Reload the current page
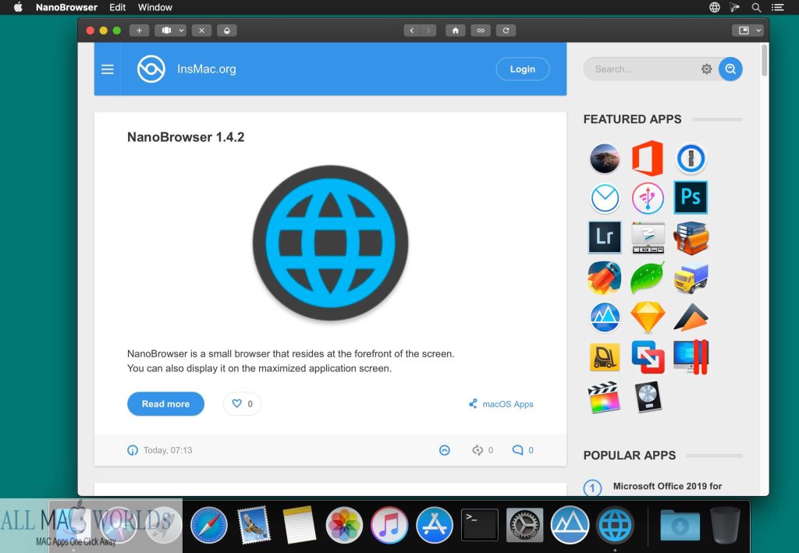This screenshot has height=553, width=799. 506,30
